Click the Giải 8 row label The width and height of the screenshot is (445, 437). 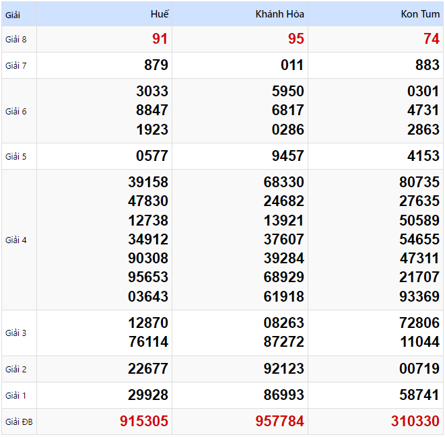click(16, 39)
